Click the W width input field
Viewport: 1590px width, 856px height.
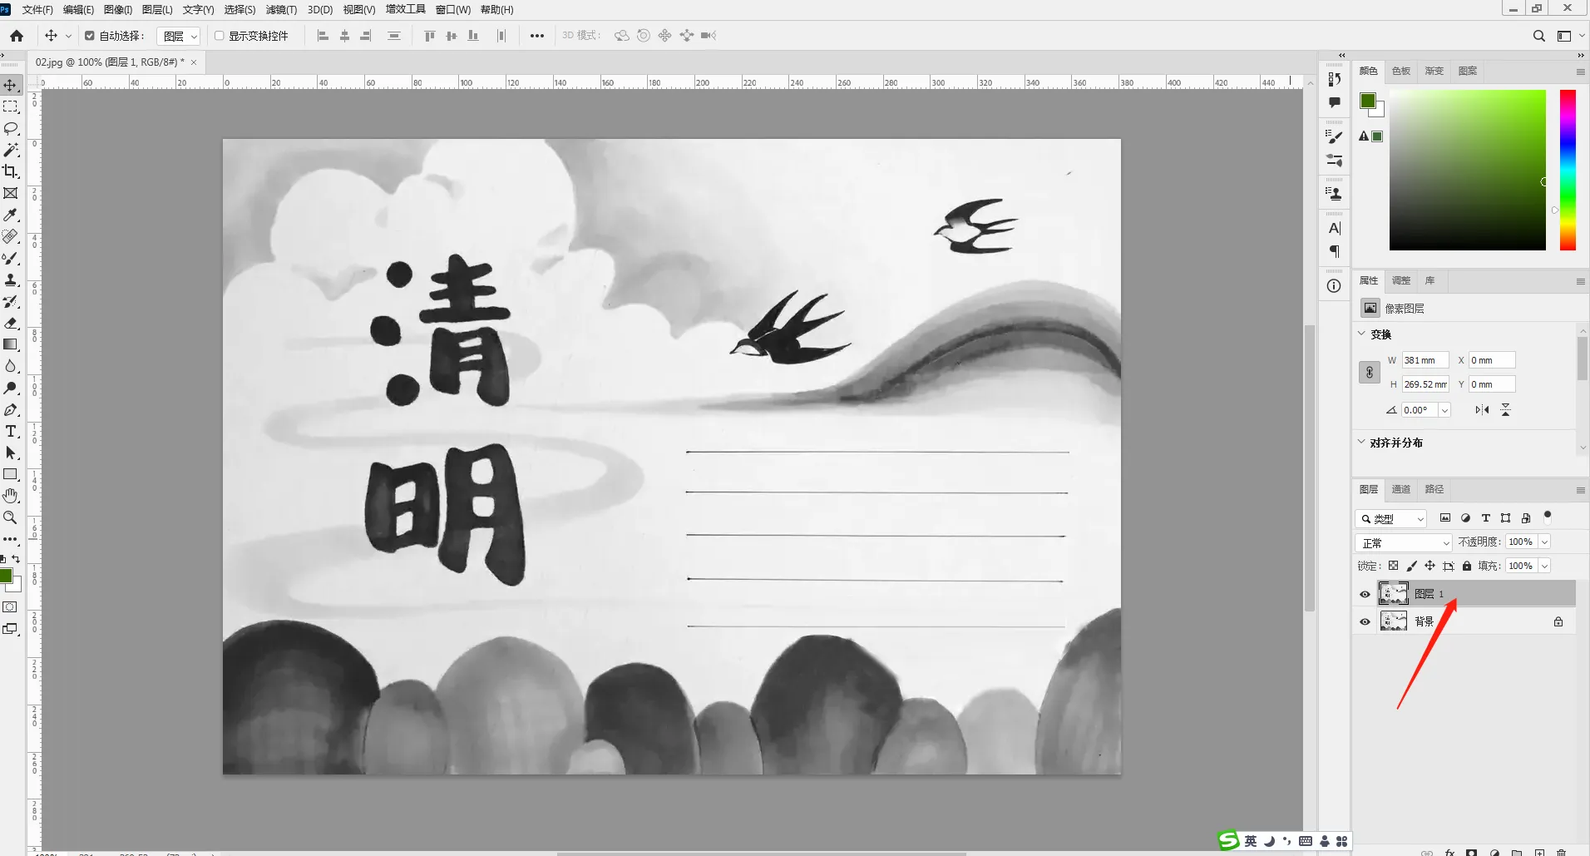coord(1425,360)
